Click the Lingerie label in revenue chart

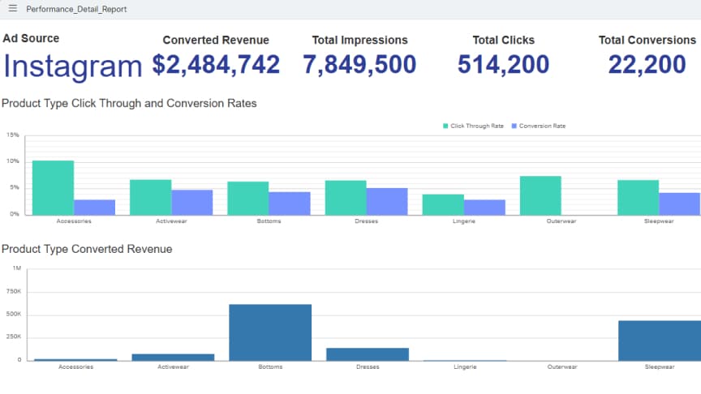point(465,366)
